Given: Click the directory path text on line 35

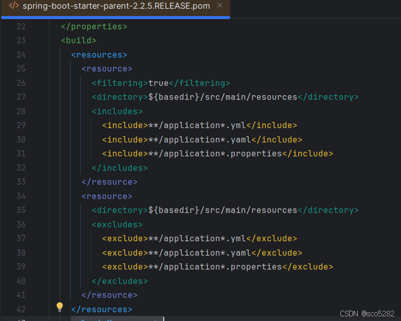Looking at the screenshot, I should [x=222, y=210].
